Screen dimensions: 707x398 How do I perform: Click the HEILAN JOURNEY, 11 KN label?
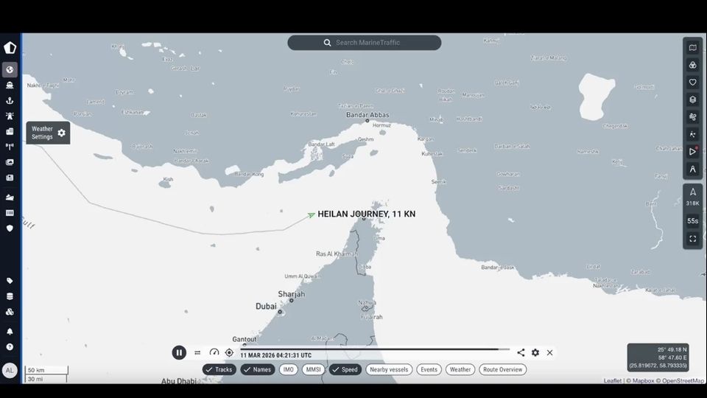point(367,214)
